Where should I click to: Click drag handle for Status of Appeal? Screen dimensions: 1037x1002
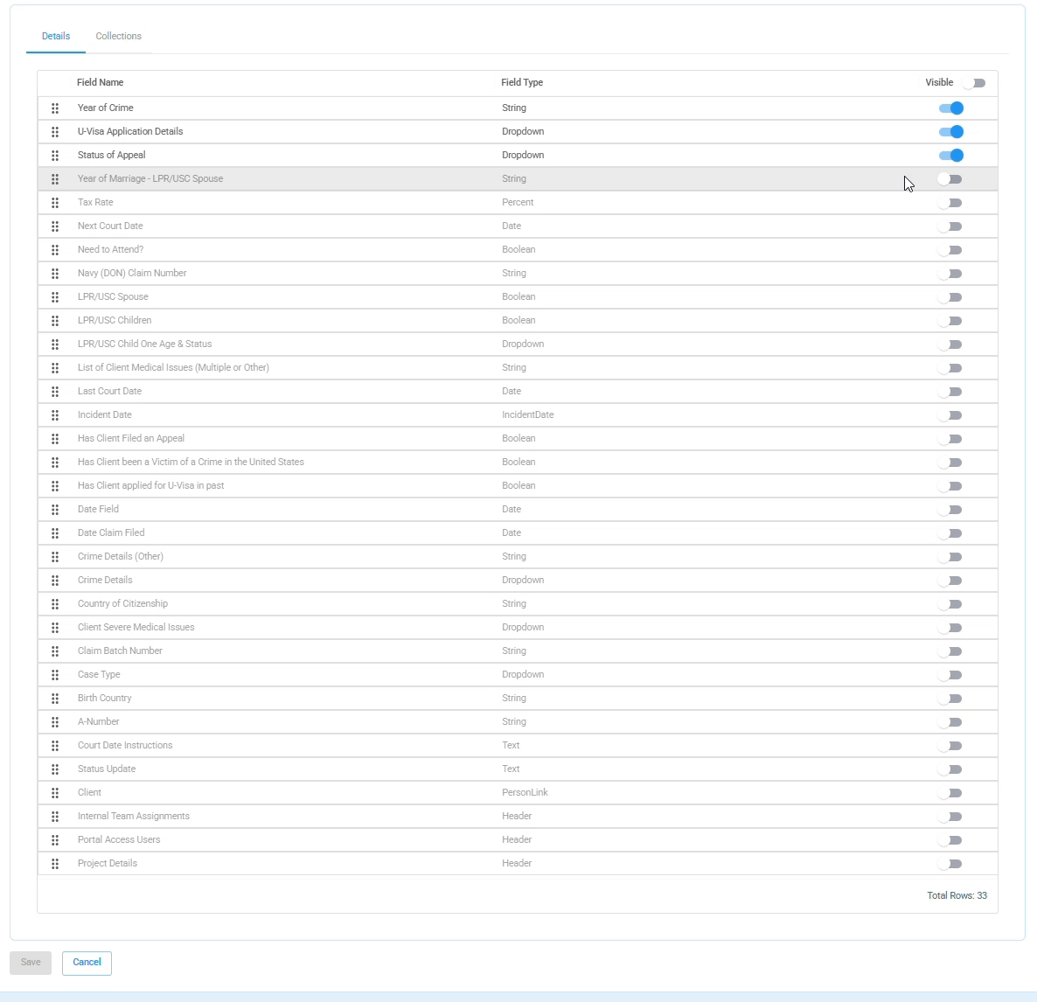tap(55, 156)
